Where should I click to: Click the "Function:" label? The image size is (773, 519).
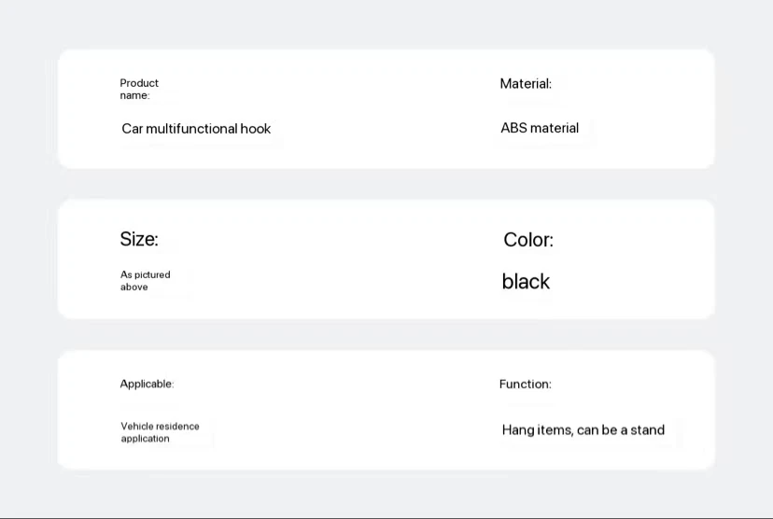coord(525,384)
